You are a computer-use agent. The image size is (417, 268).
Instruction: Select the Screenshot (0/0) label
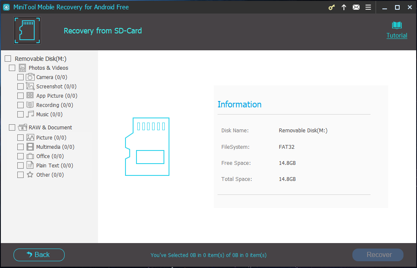(x=56, y=87)
